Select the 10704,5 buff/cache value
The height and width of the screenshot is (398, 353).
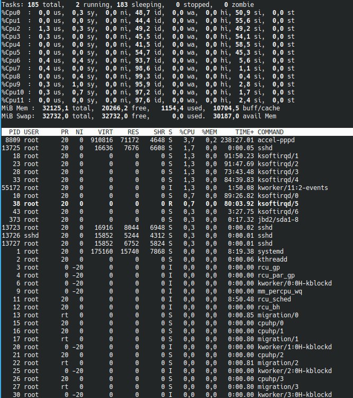(x=226, y=108)
